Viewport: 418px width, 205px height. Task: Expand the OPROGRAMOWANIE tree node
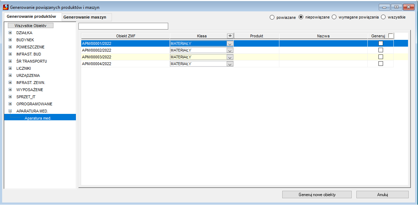point(10,104)
